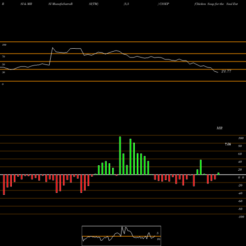Click the tallest green MR bar
Screen dimensions: 246x246
pos(120,155)
